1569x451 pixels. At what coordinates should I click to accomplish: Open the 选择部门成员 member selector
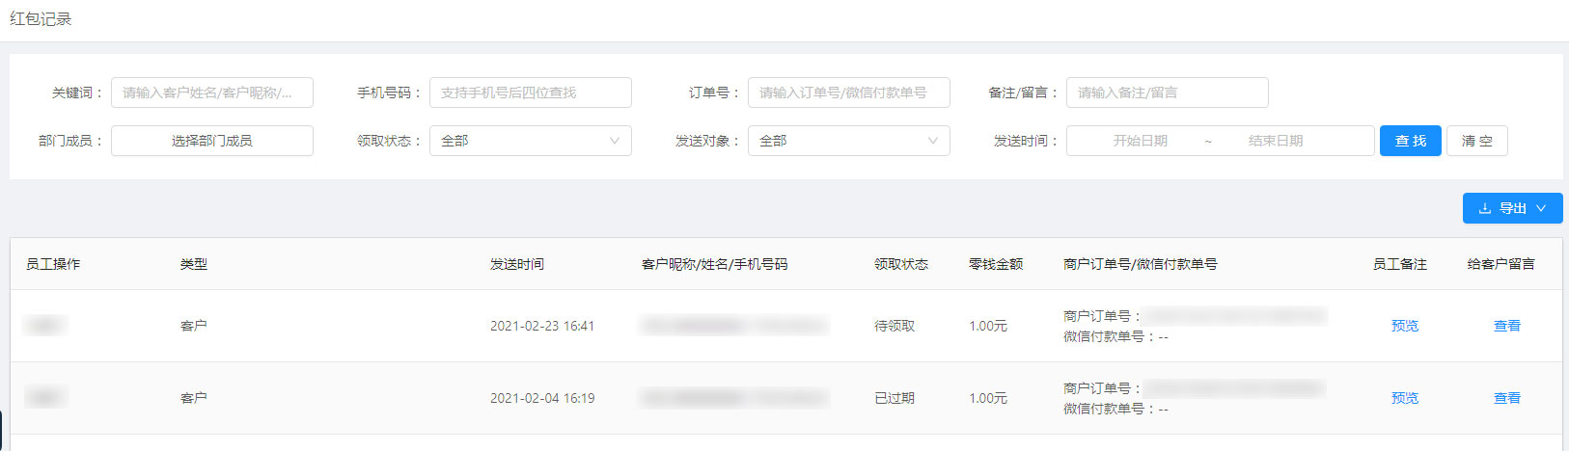(x=212, y=141)
